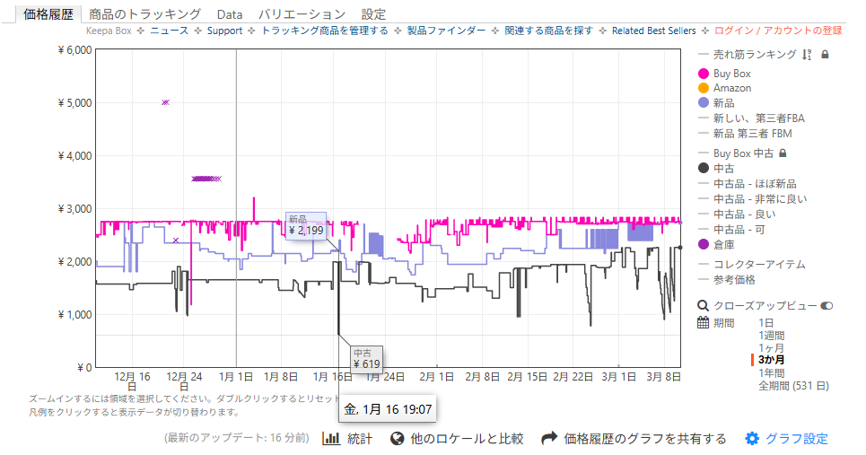
Task: Click the クローズアップビュー magnifier icon
Action: [x=703, y=306]
